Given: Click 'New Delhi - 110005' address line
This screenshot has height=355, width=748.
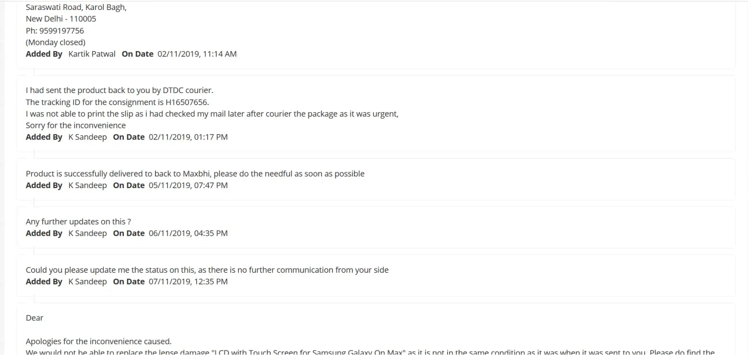Looking at the screenshot, I should click(61, 19).
